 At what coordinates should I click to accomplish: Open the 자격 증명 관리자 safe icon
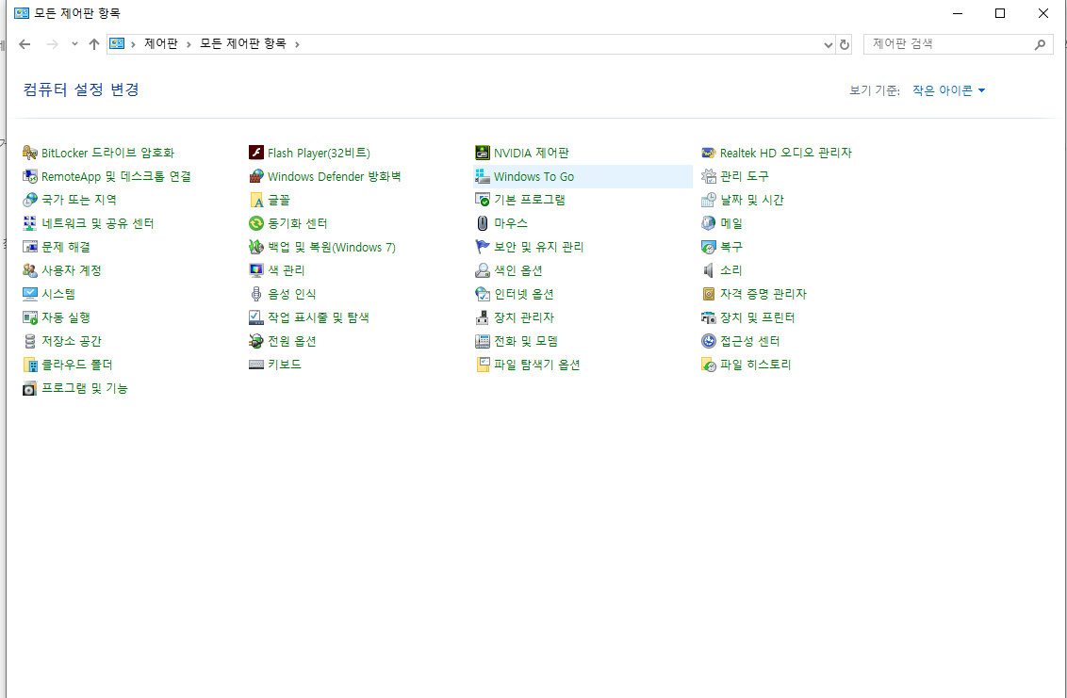[x=709, y=294]
